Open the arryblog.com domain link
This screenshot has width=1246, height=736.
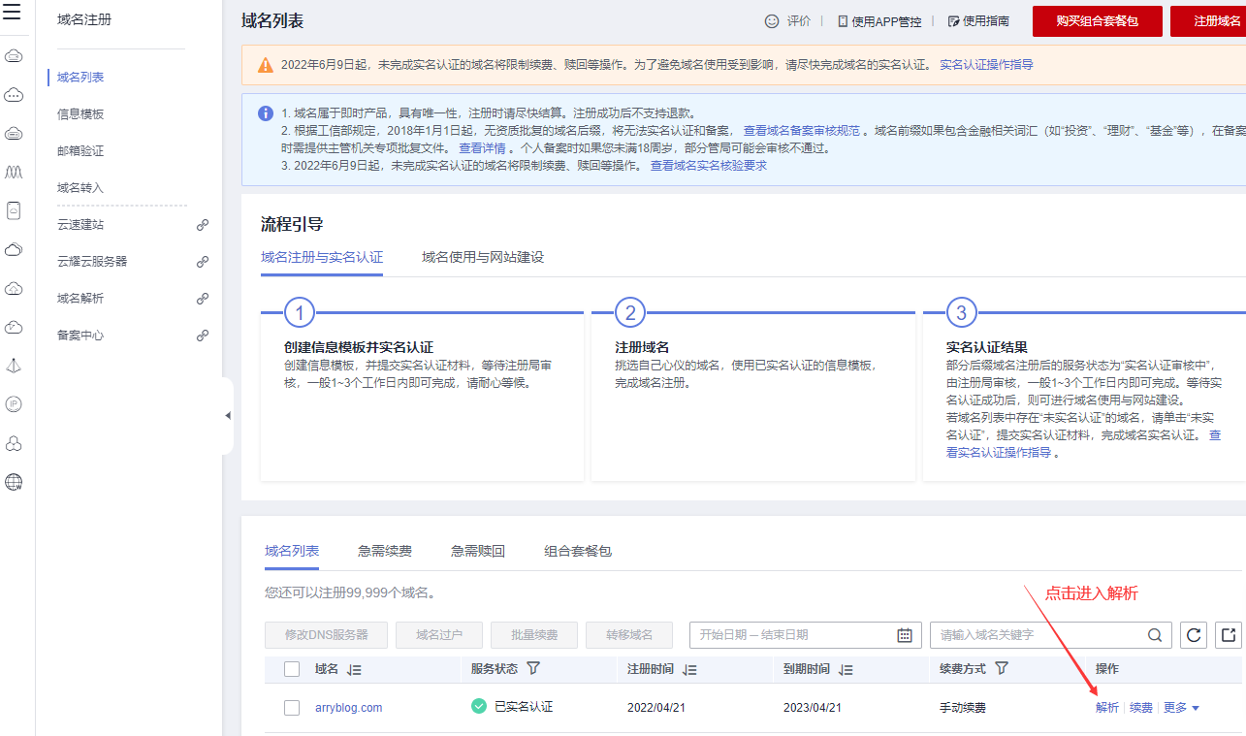tap(349, 708)
